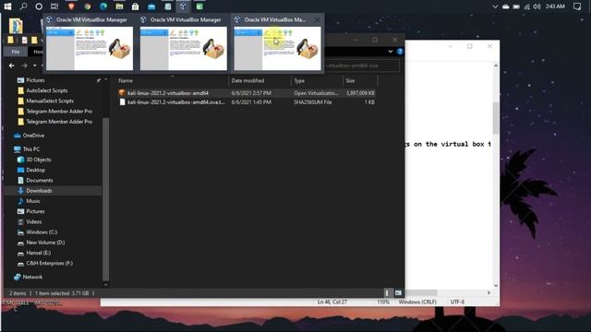Open taskbar Search magnifier
The width and height of the screenshot is (591, 332).
click(x=23, y=6)
